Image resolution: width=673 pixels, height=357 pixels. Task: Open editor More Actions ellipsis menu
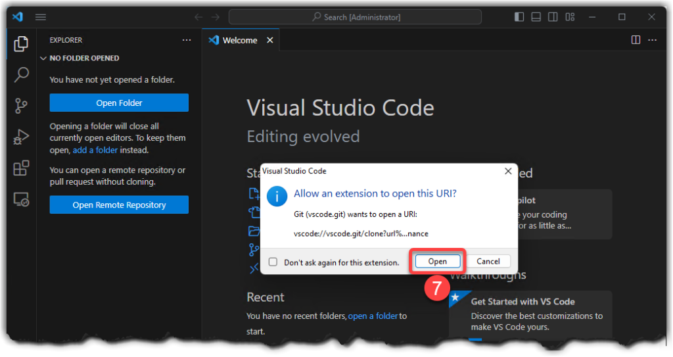653,40
